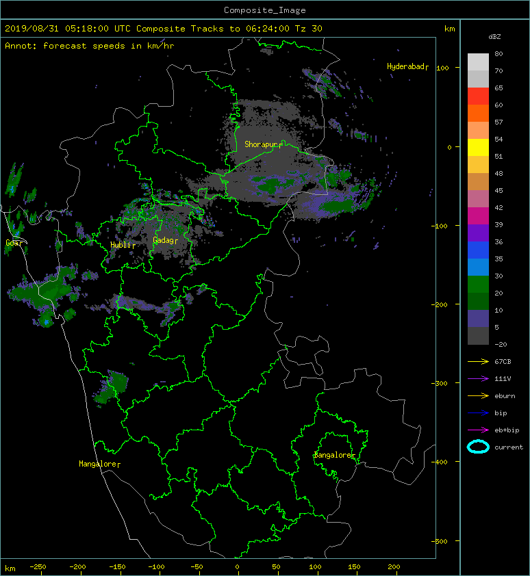The height and width of the screenshot is (576, 530).
Task: Choose the magenta 39-42 dBZ swatch
Action: tap(478, 215)
